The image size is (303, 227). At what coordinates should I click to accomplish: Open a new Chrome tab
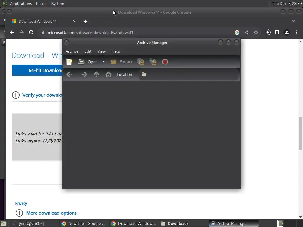pos(86,21)
